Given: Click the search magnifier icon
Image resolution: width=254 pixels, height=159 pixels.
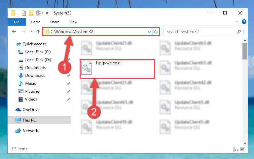Looking at the screenshot, I should (x=239, y=32).
